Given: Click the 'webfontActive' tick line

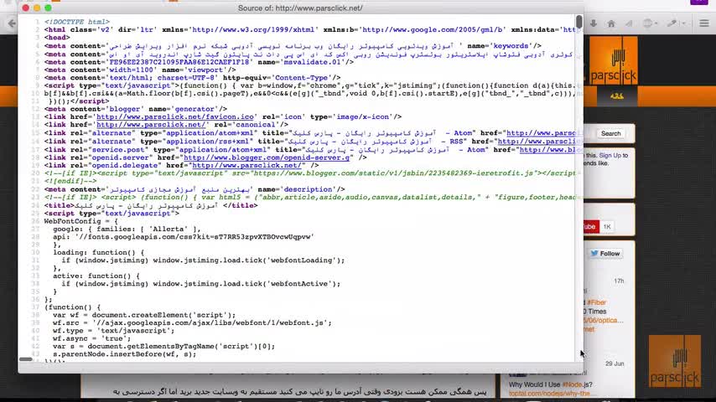Looking at the screenshot, I should point(201,284).
